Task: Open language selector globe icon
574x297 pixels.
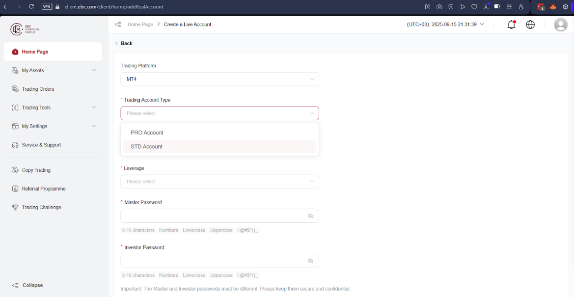Action: [x=530, y=25]
